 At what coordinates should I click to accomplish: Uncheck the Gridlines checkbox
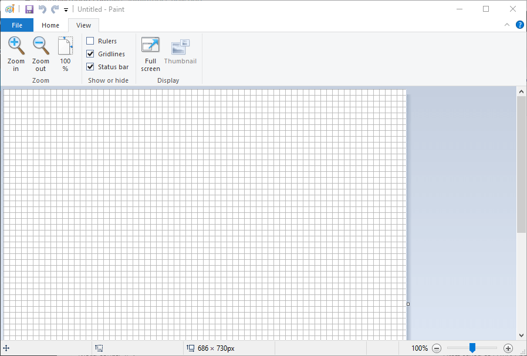90,54
